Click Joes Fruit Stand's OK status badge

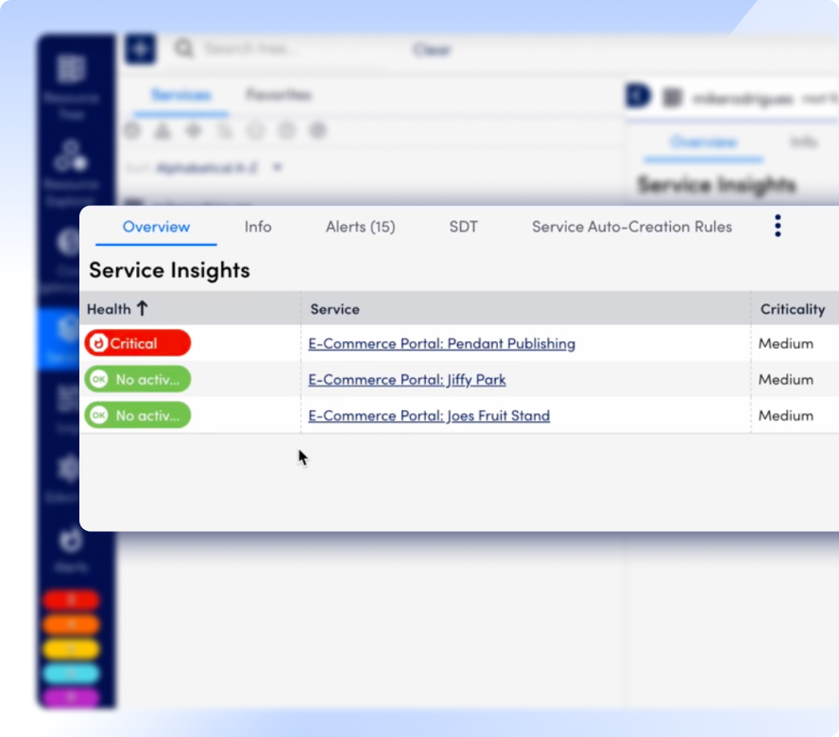138,416
